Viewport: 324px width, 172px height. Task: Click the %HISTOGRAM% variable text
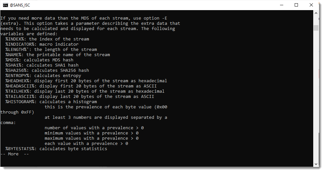(x=21, y=102)
